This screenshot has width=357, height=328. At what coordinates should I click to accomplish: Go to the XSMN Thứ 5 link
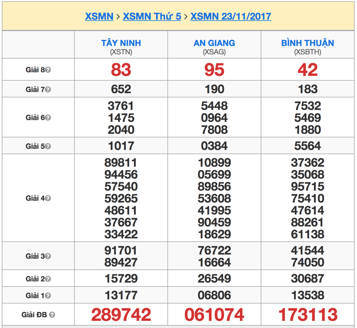point(152,16)
